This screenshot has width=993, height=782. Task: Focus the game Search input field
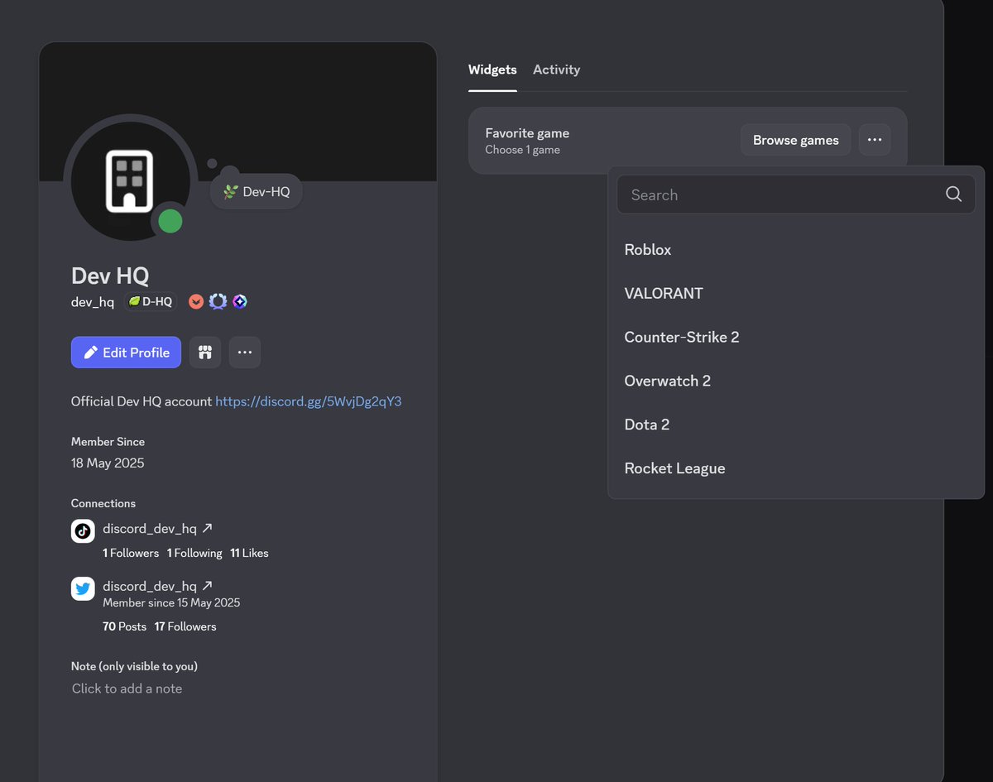[x=796, y=194]
